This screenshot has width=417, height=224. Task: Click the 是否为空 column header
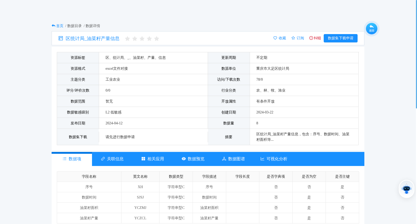click(309, 177)
